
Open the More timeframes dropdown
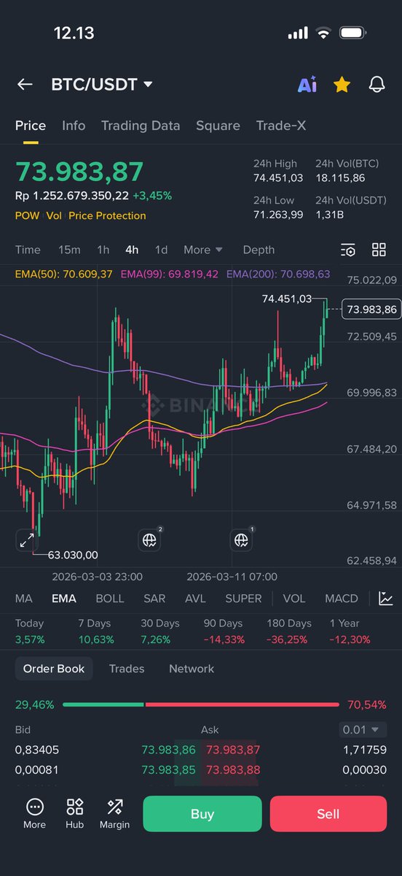[x=203, y=250]
